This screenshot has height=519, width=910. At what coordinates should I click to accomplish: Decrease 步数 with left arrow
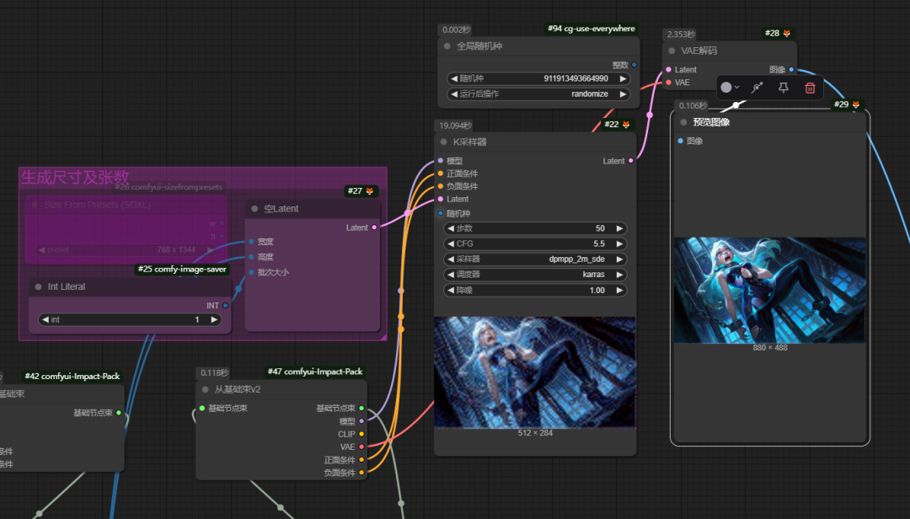[451, 228]
